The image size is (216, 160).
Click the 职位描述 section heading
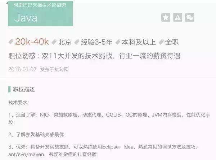tap(24, 89)
